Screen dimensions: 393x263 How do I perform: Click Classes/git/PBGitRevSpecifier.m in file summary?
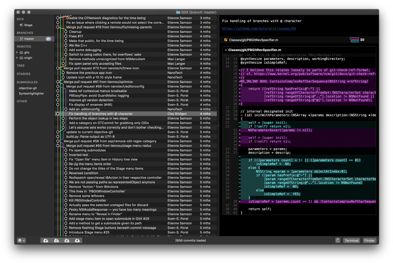click(x=254, y=40)
